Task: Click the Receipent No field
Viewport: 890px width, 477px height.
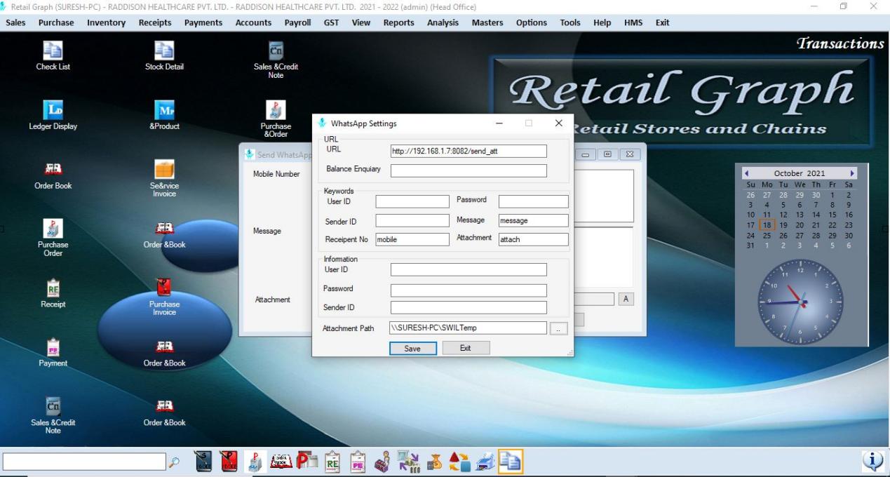Action: point(412,239)
